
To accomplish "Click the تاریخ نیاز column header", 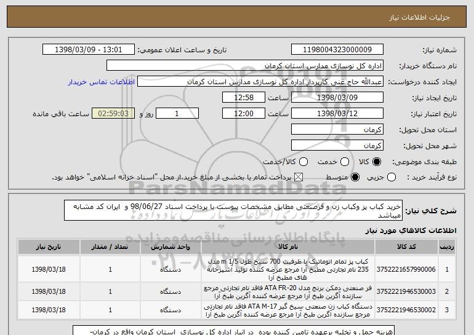I will [x=49, y=247].
